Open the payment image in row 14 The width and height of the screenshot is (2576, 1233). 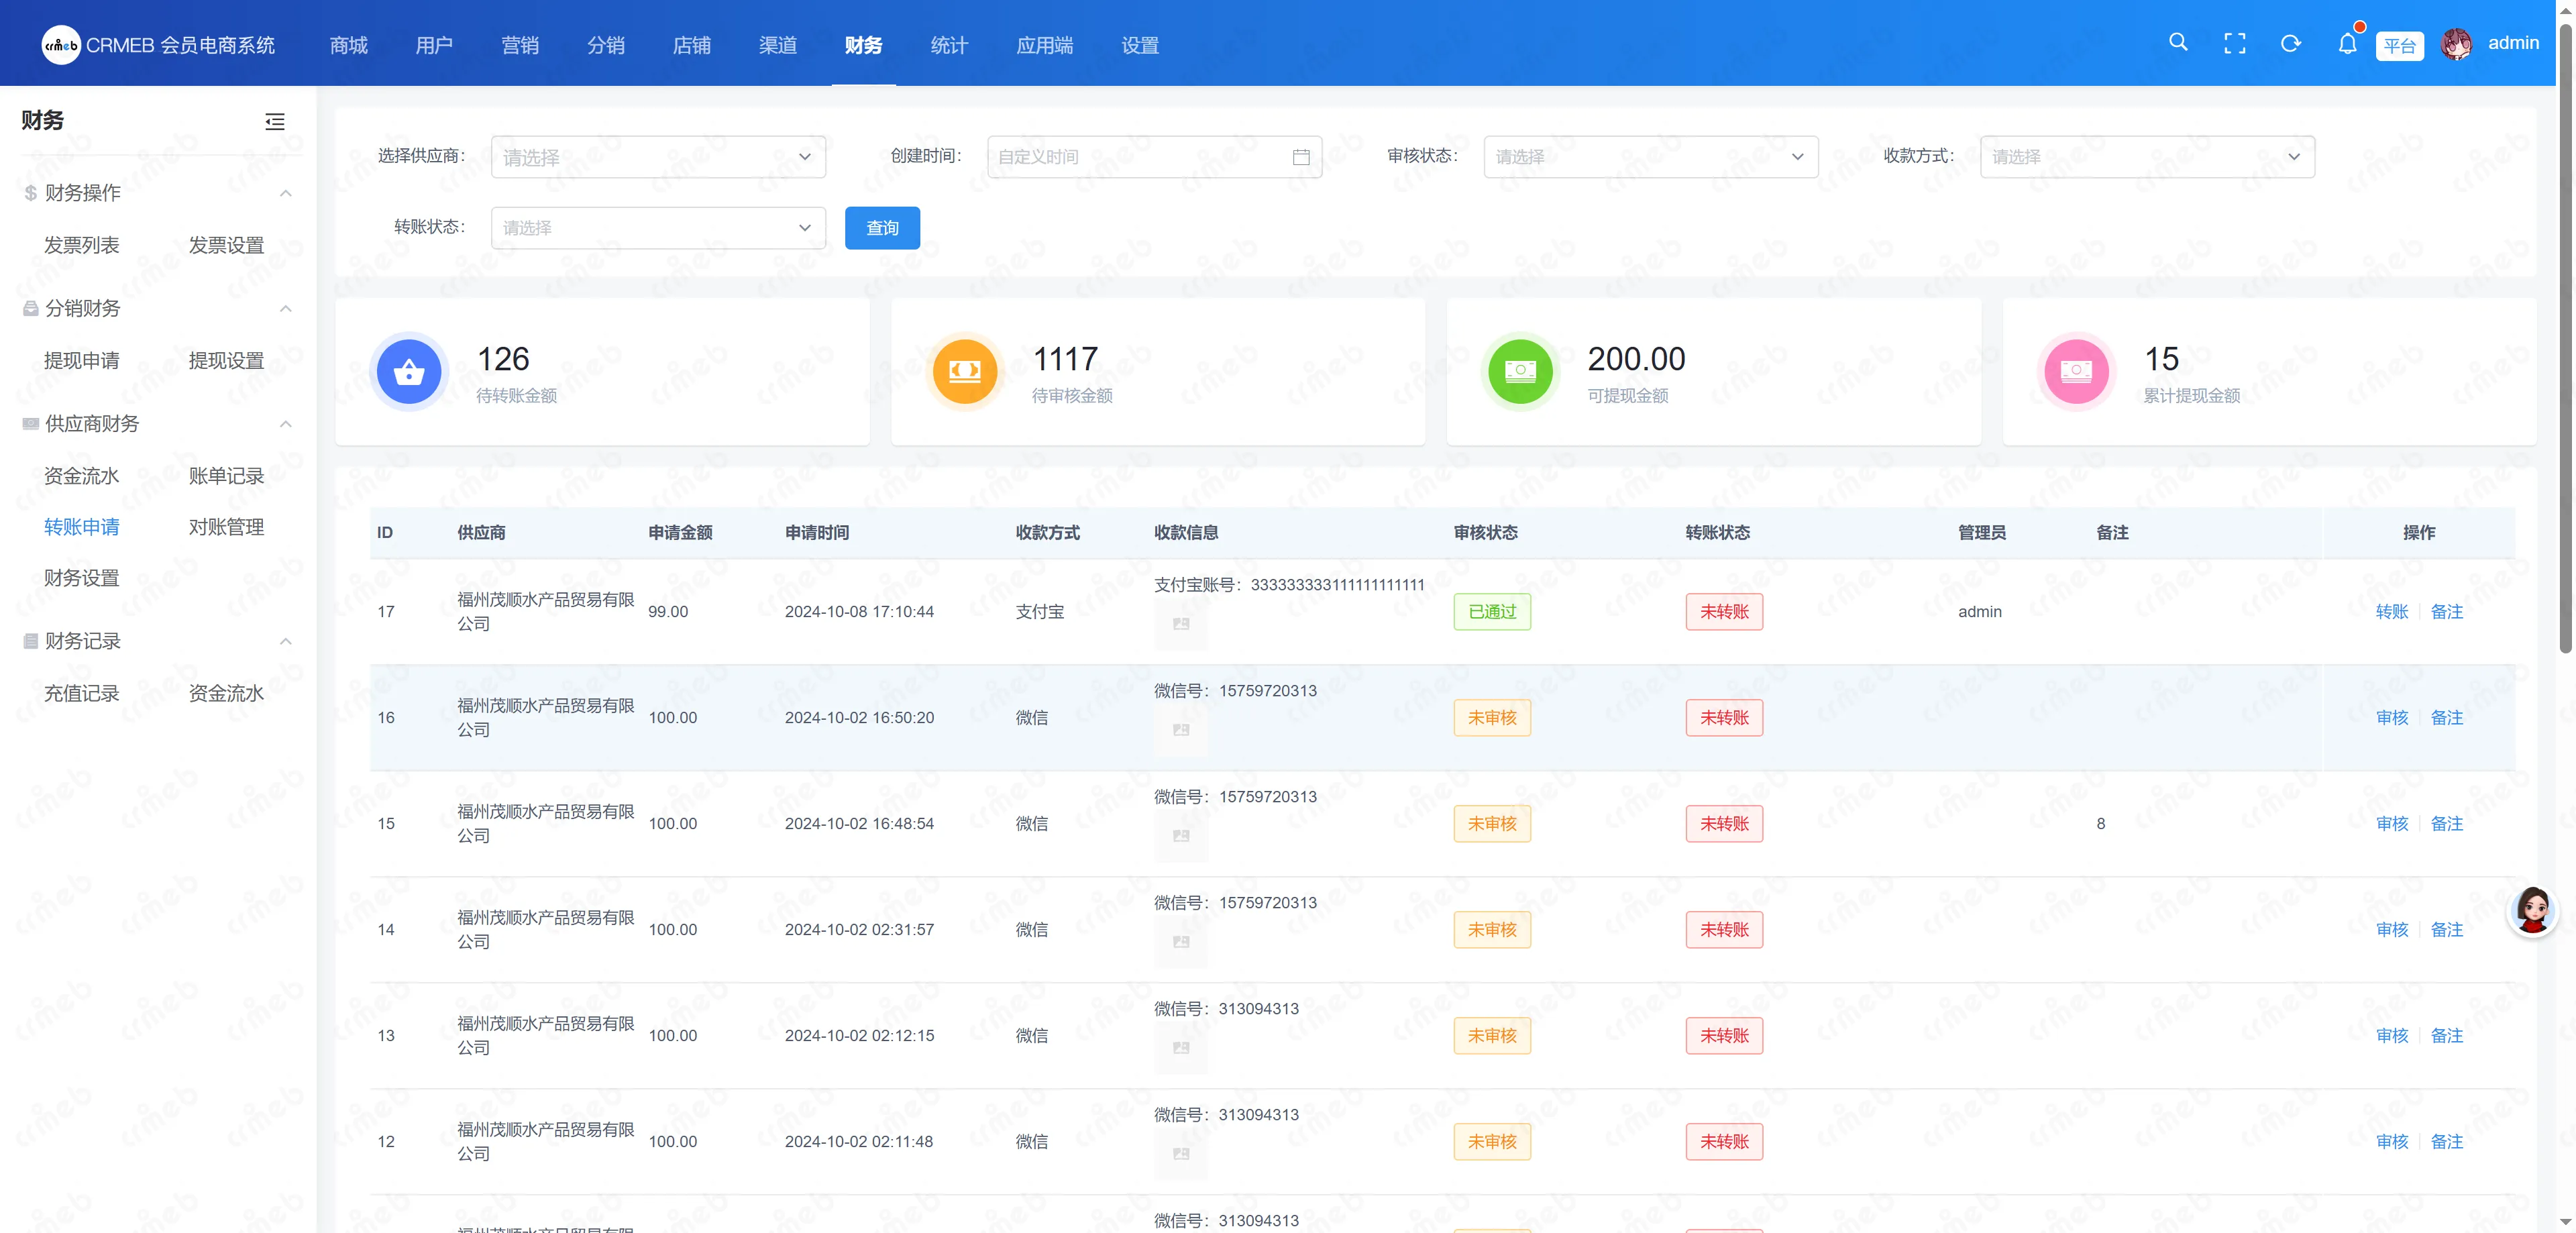[x=1181, y=942]
